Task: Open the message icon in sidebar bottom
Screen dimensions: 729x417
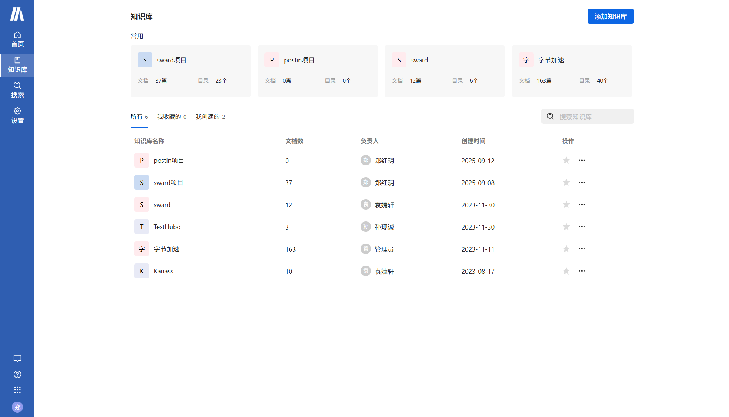Action: (17, 358)
